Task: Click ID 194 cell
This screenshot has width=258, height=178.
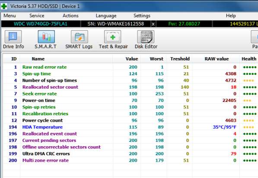Action: click(x=13, y=127)
